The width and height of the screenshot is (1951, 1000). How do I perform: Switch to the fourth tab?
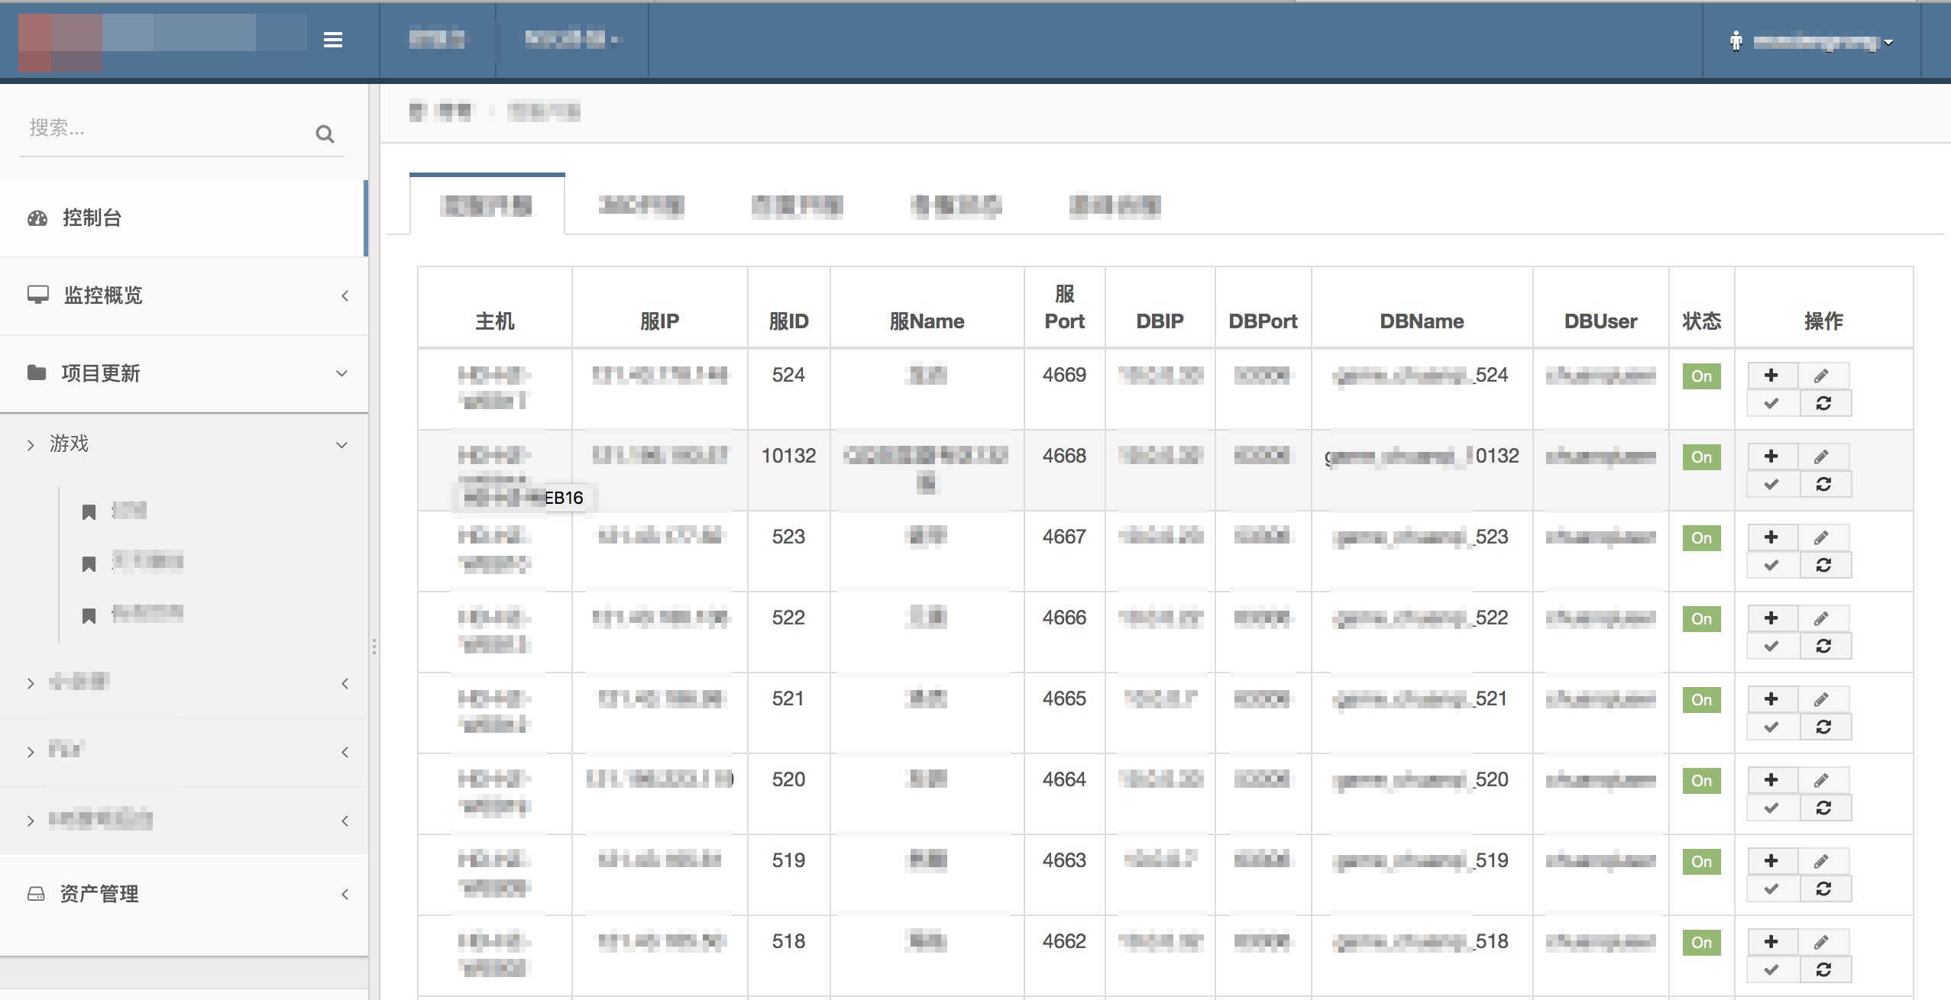click(956, 205)
